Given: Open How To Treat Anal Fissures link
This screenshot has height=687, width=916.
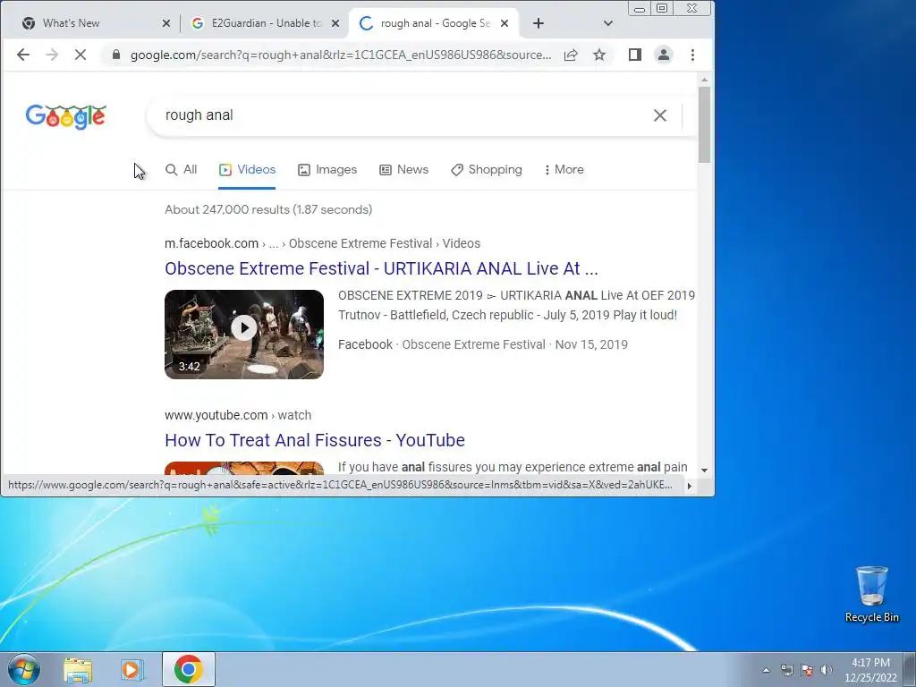Looking at the screenshot, I should pos(315,440).
